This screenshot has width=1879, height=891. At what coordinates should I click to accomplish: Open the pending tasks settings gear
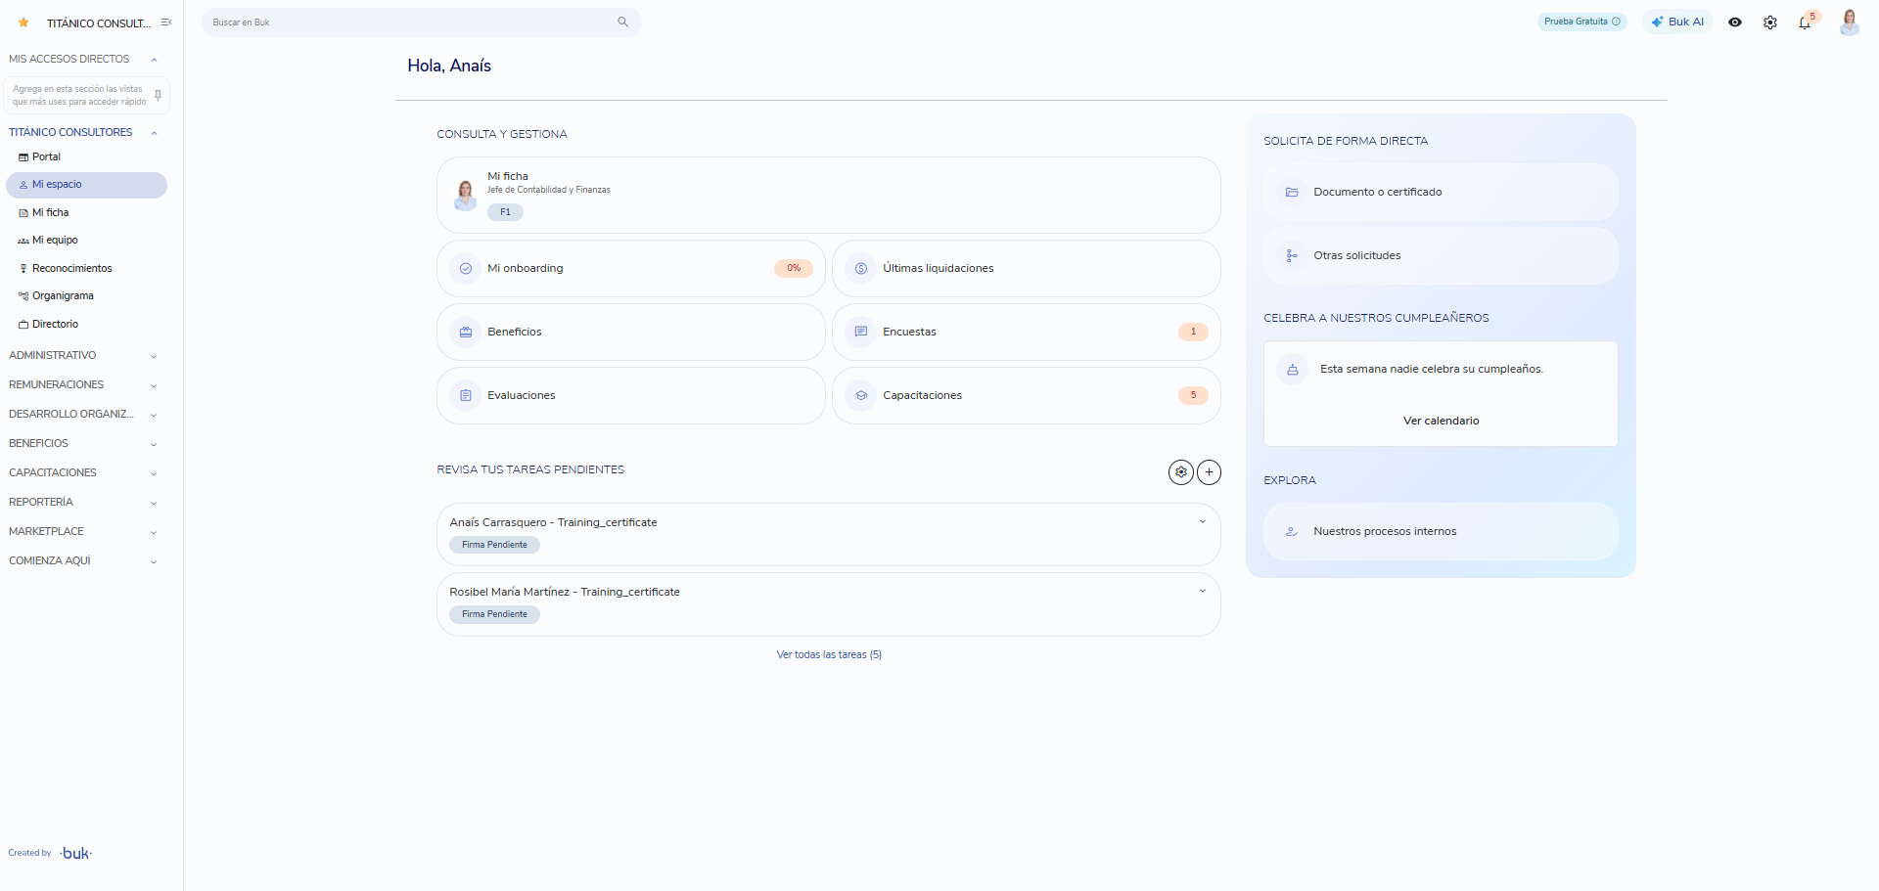pyautogui.click(x=1181, y=472)
